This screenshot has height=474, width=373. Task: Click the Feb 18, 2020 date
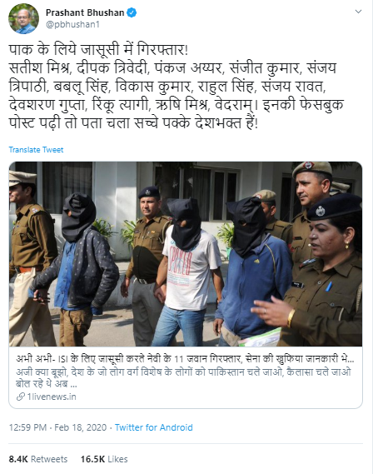[x=81, y=427]
